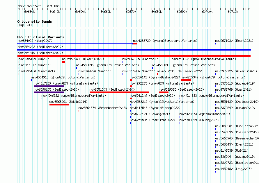Open the nsv5667225 (Ebert2021) label

click(x=141, y=59)
